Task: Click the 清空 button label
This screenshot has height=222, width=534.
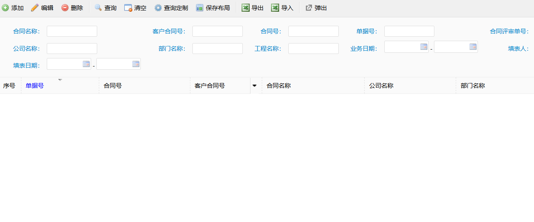Action: (140, 8)
